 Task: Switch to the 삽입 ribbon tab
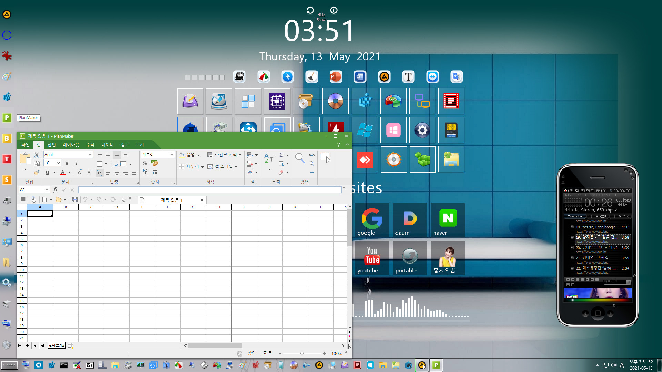coord(52,145)
